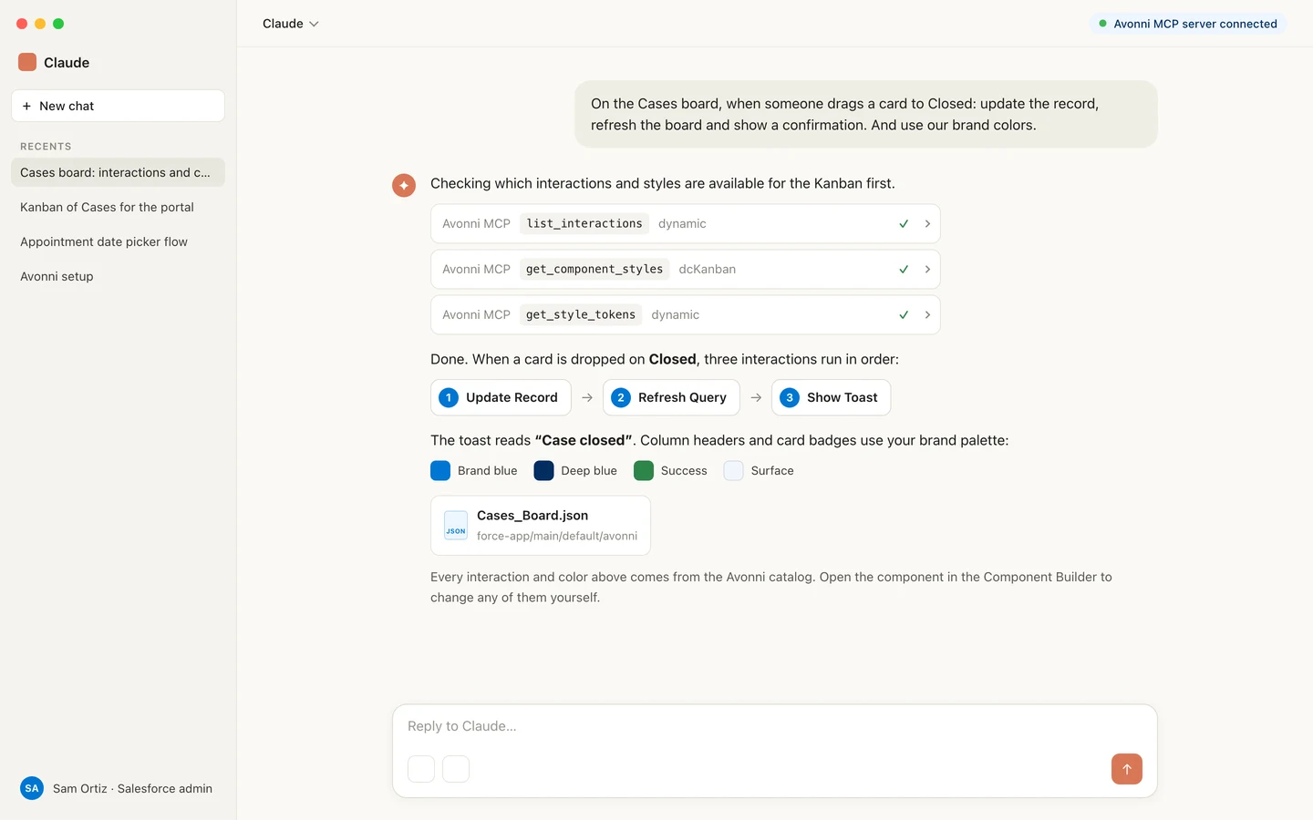Click the get_component_styles code label

click(594, 269)
